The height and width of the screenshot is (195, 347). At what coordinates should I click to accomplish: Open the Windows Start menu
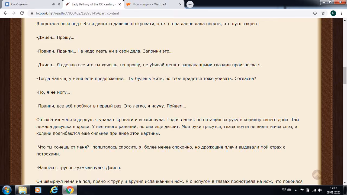point(6,190)
